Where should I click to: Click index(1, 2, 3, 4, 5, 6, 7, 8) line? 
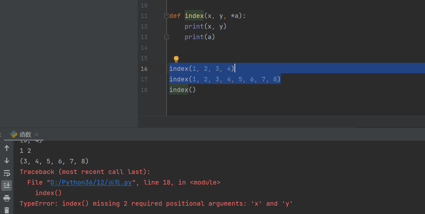(225, 79)
